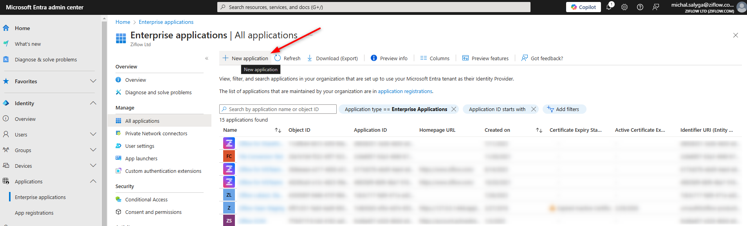The image size is (747, 226).
Task: Collapse the Identity section
Action: click(93, 103)
